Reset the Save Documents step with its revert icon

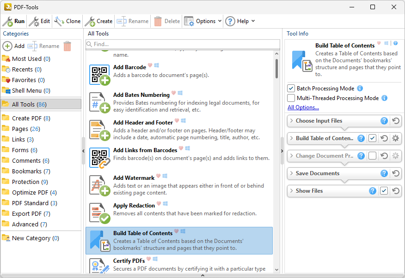pyautogui.click(x=395, y=173)
